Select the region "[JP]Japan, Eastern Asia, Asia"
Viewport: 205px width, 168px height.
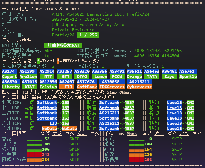pos(88,25)
